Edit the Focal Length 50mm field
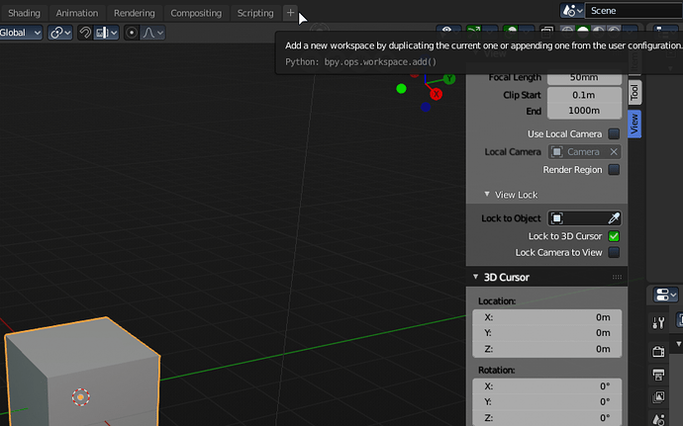The image size is (683, 426). pos(584,77)
